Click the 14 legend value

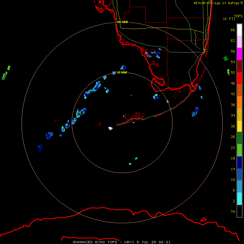[x=233, y=169]
